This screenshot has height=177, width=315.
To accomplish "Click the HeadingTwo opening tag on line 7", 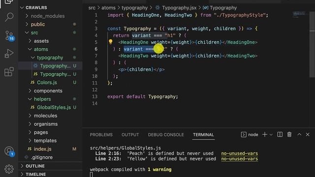I will click(x=133, y=56).
